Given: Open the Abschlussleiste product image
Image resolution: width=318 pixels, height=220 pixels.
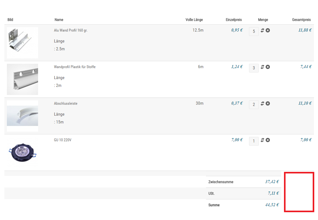Looking at the screenshot, I should point(22,116).
